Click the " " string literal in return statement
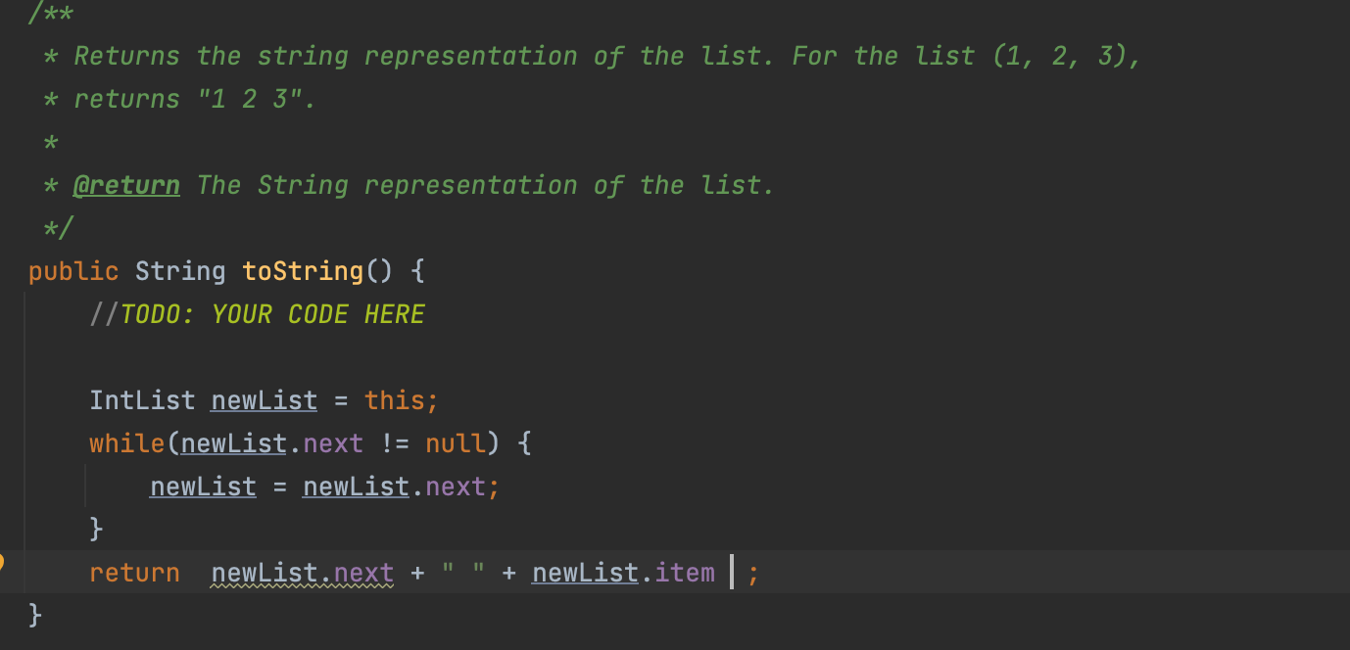Screen dimensions: 1350x650 coord(463,573)
